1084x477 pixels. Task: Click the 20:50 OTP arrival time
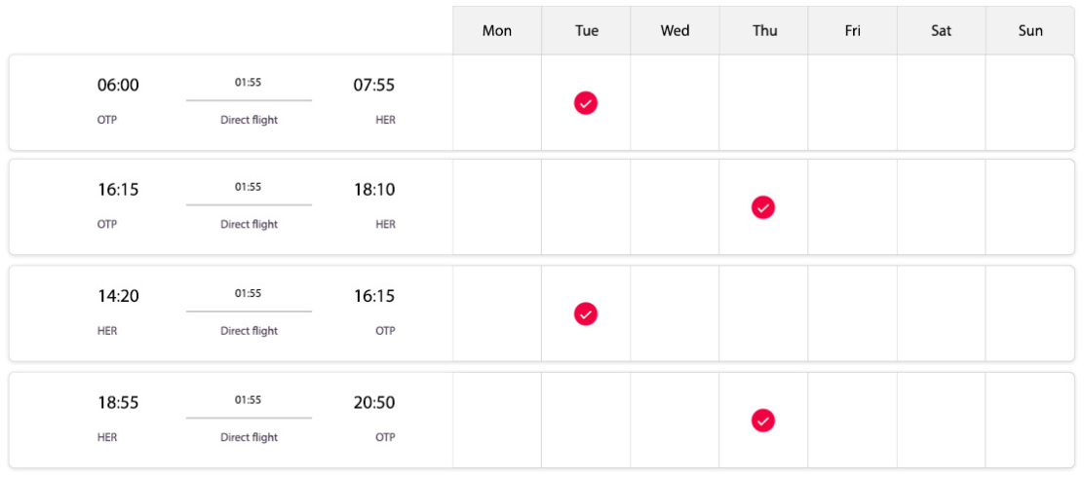(374, 402)
